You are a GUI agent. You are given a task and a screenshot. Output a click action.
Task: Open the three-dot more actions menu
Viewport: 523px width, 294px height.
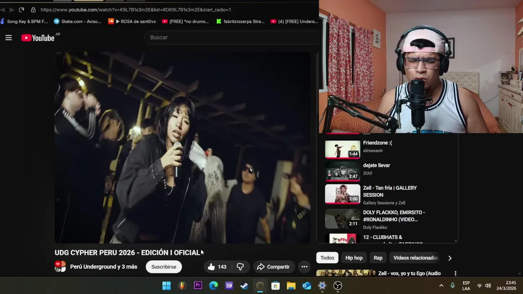pos(304,267)
